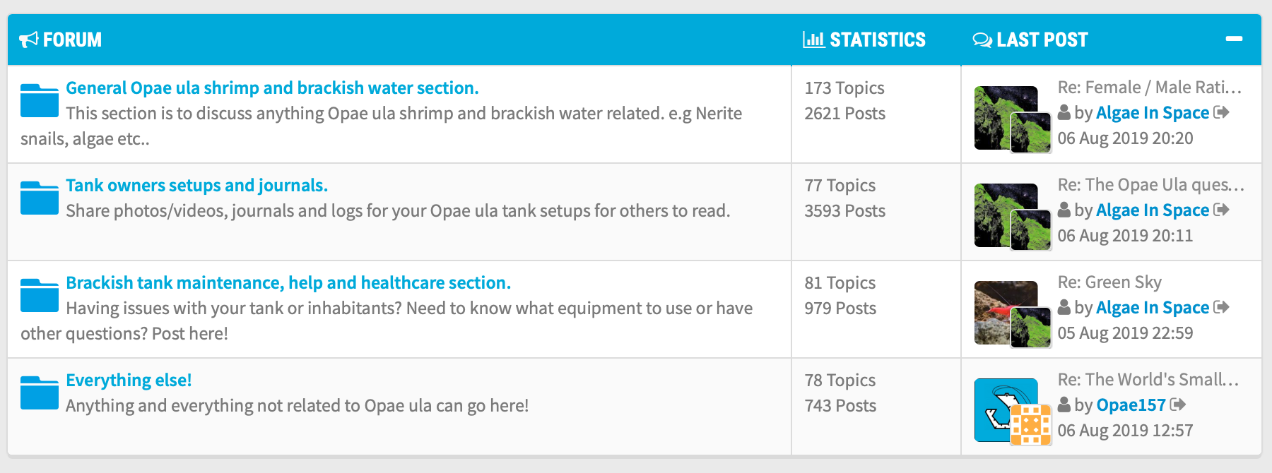Open Re: The World's Small... post

click(1148, 379)
